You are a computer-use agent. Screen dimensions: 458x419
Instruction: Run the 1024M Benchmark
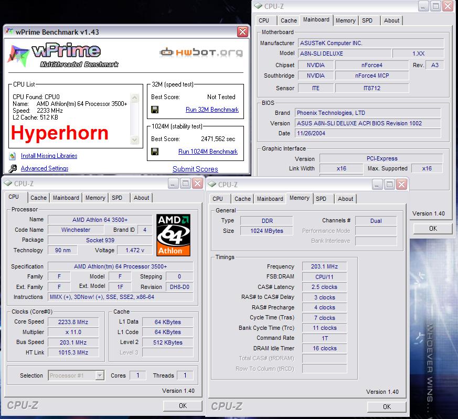[x=208, y=152]
